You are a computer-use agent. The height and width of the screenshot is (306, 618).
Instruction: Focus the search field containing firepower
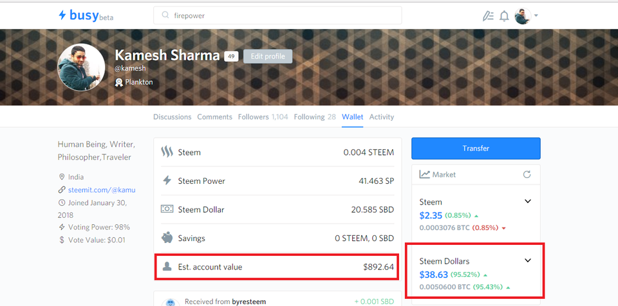[x=277, y=16]
